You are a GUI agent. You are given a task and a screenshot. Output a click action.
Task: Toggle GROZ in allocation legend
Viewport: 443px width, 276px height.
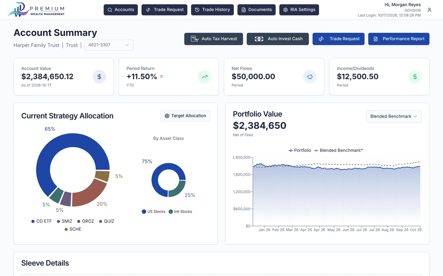point(86,221)
